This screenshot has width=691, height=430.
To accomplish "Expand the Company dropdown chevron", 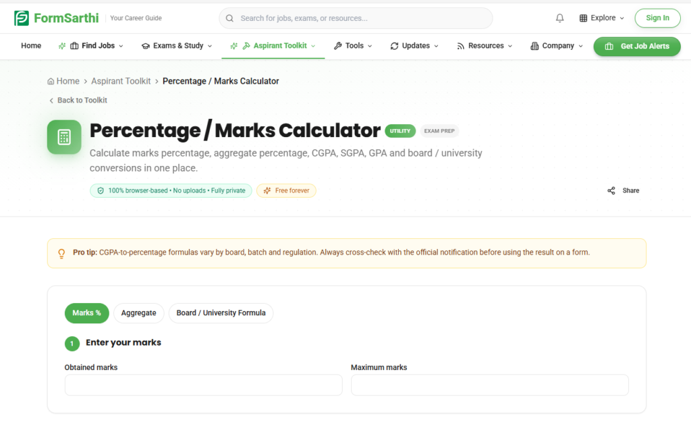I will click(x=581, y=46).
